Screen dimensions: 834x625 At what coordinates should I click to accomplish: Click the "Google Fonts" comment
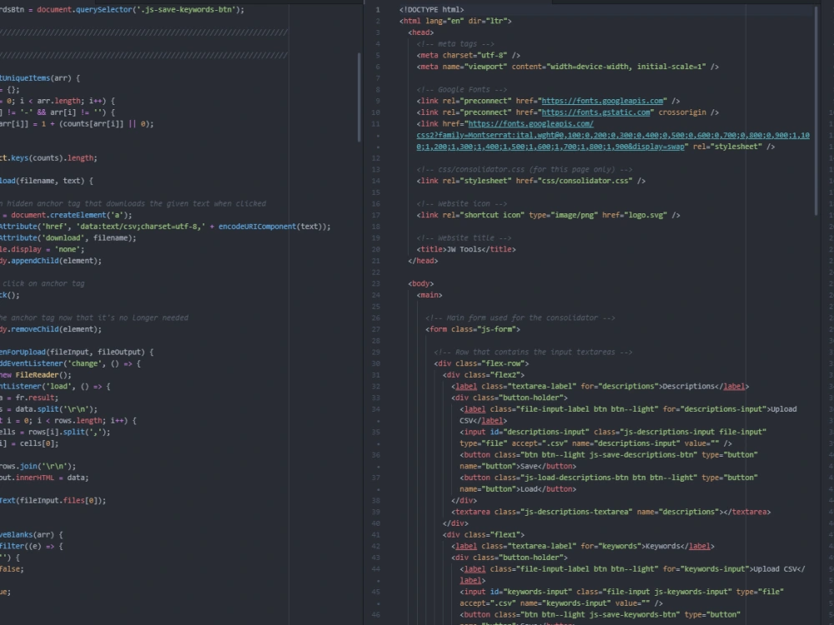462,89
